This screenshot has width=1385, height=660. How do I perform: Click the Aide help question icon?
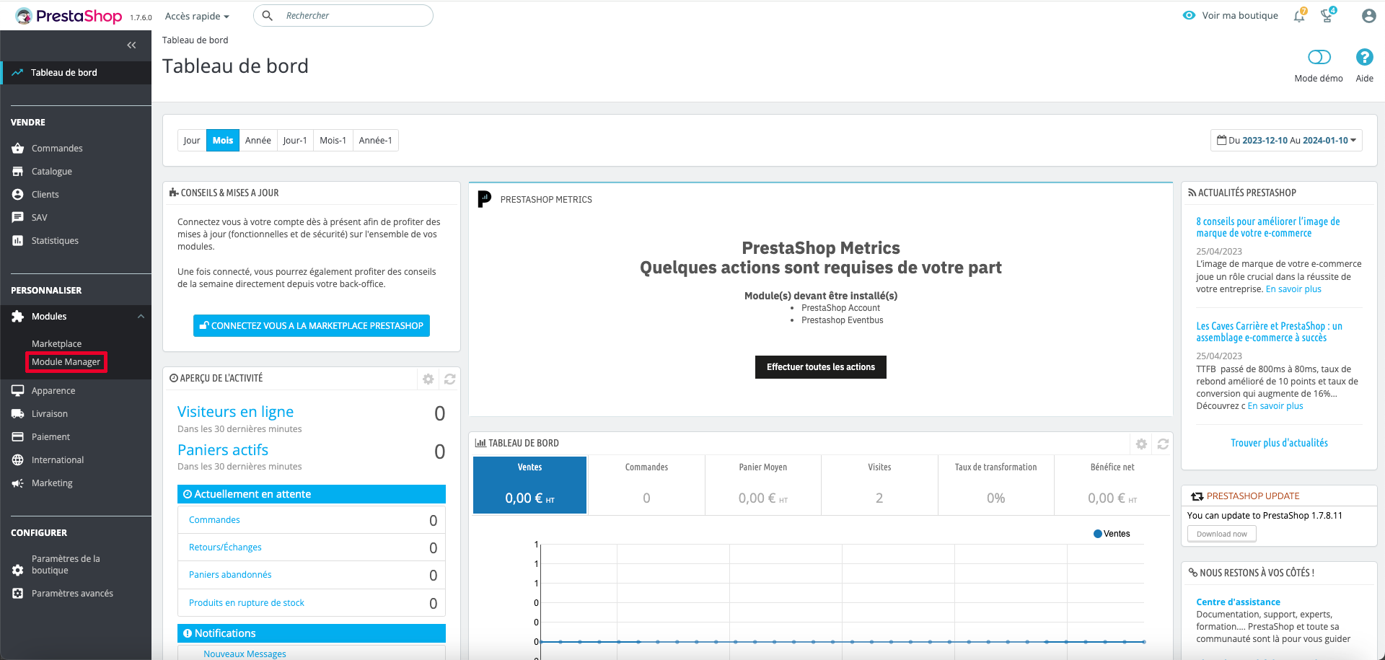(1364, 57)
